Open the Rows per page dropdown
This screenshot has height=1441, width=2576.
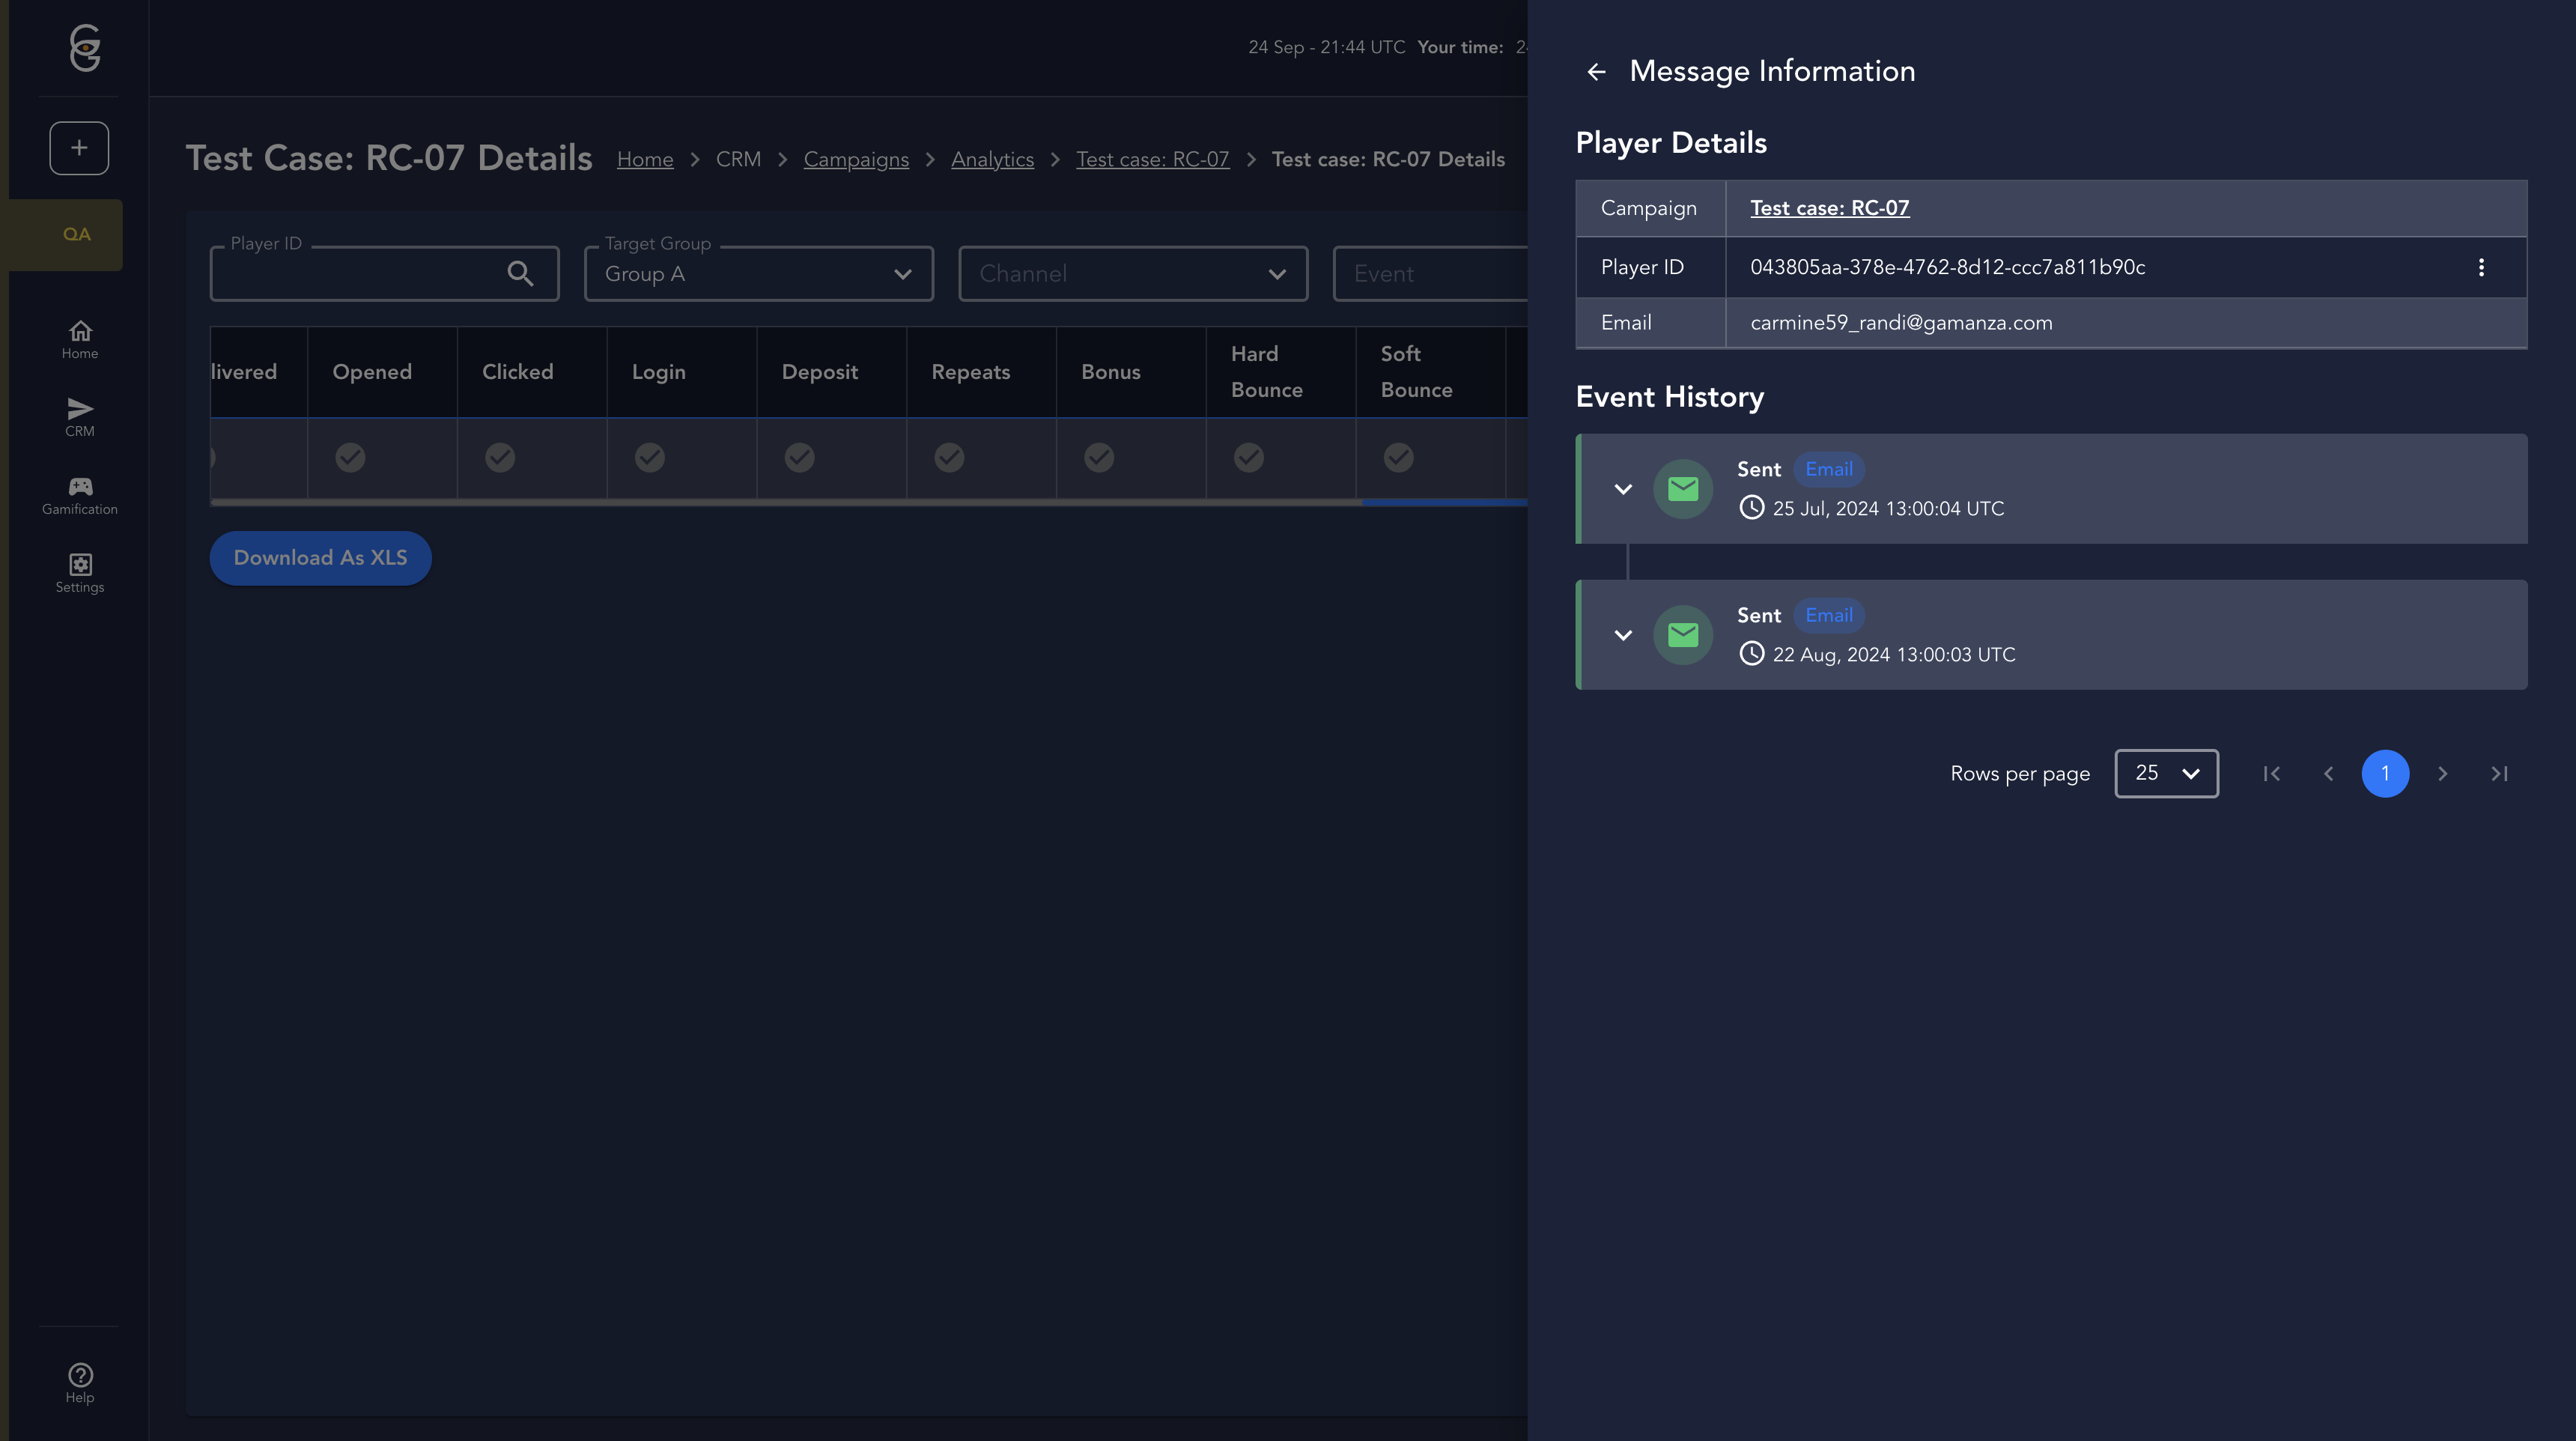click(2166, 773)
